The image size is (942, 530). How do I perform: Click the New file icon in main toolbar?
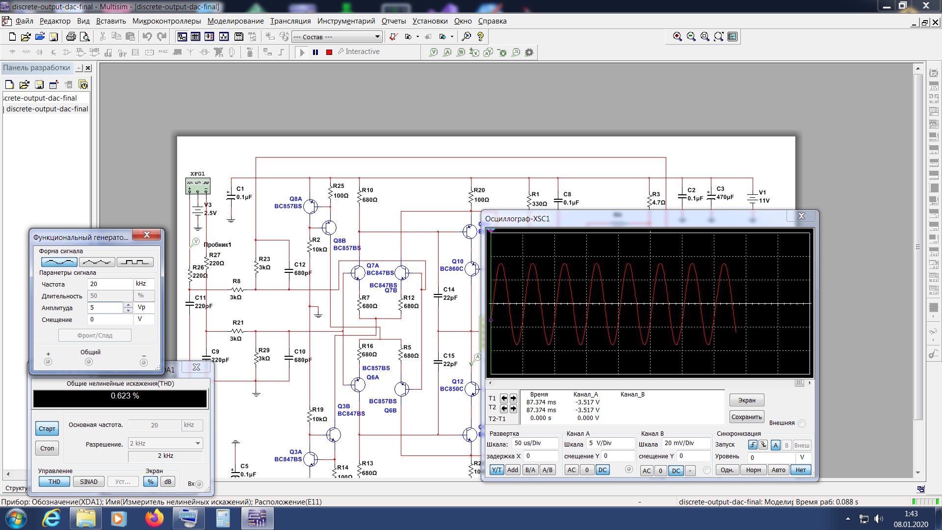click(12, 37)
